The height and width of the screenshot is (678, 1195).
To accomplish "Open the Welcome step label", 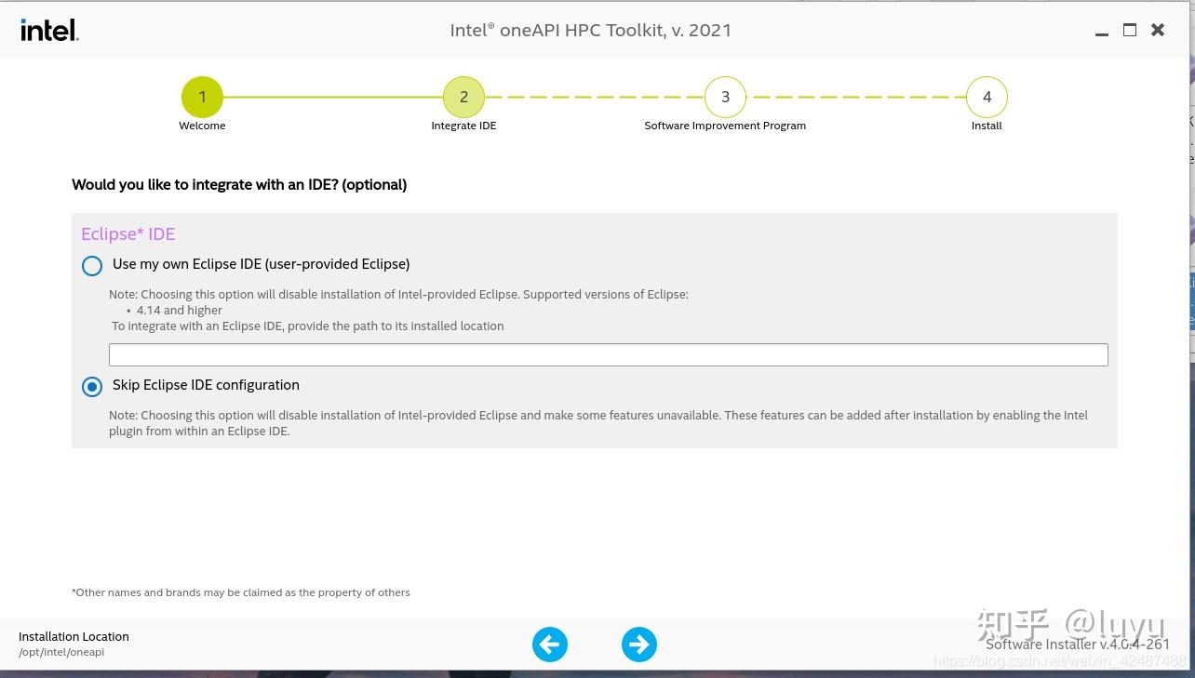I will point(202,126).
